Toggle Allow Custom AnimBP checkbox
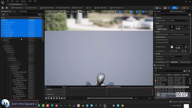 170,43
